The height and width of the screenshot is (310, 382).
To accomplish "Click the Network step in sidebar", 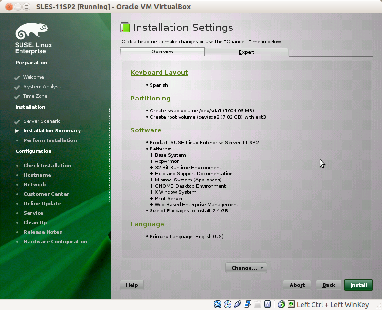I will tap(35, 185).
